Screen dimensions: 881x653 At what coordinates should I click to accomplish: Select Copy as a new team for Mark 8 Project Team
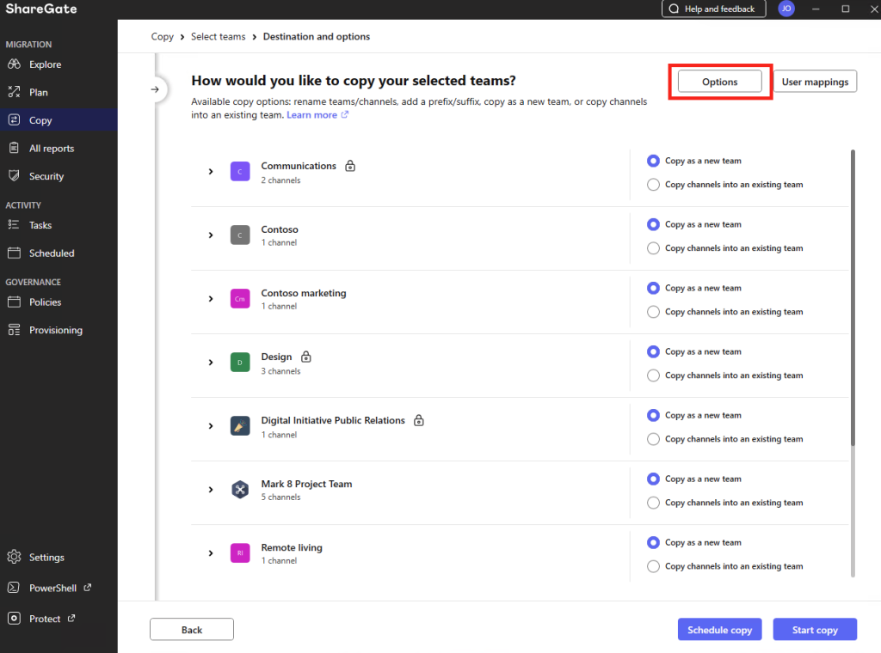653,479
